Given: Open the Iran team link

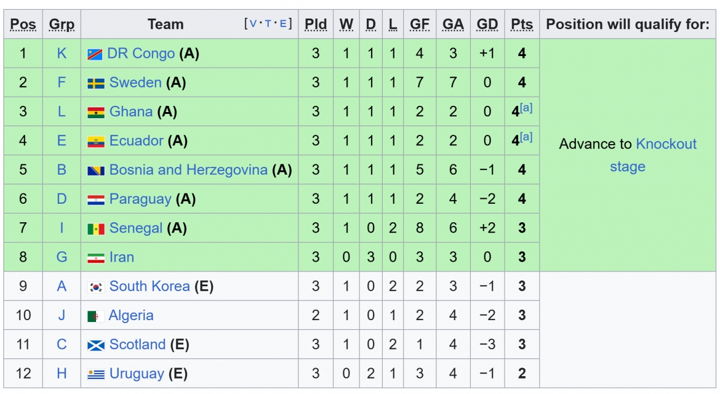Looking at the screenshot, I should 122,257.
